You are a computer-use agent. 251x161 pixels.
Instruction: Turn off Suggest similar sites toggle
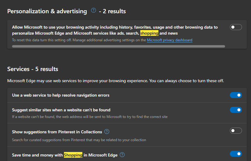click(236, 110)
